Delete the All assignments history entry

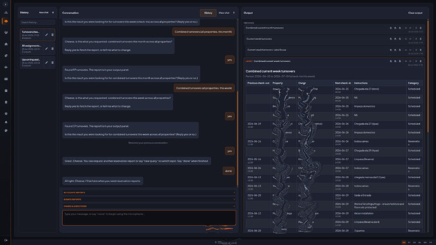52,49
